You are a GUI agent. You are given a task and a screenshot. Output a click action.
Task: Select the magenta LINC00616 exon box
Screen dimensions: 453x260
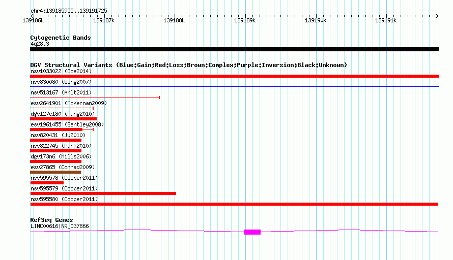(x=252, y=232)
